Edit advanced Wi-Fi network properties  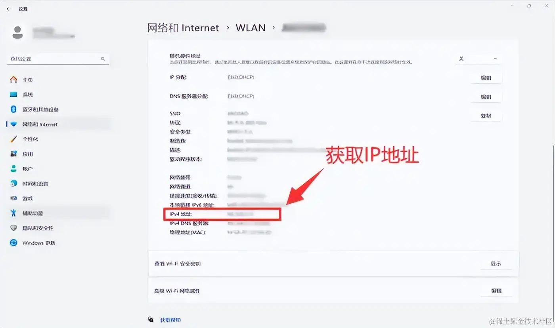(x=496, y=291)
